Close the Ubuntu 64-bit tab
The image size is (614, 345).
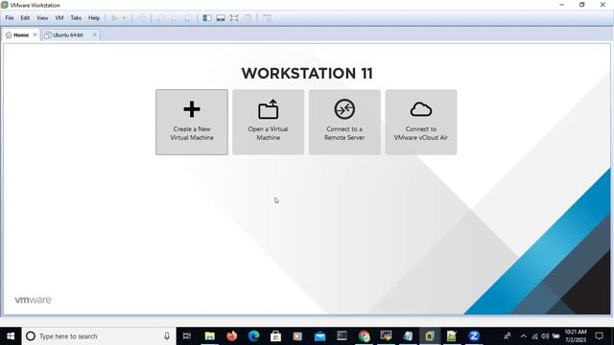(x=95, y=34)
